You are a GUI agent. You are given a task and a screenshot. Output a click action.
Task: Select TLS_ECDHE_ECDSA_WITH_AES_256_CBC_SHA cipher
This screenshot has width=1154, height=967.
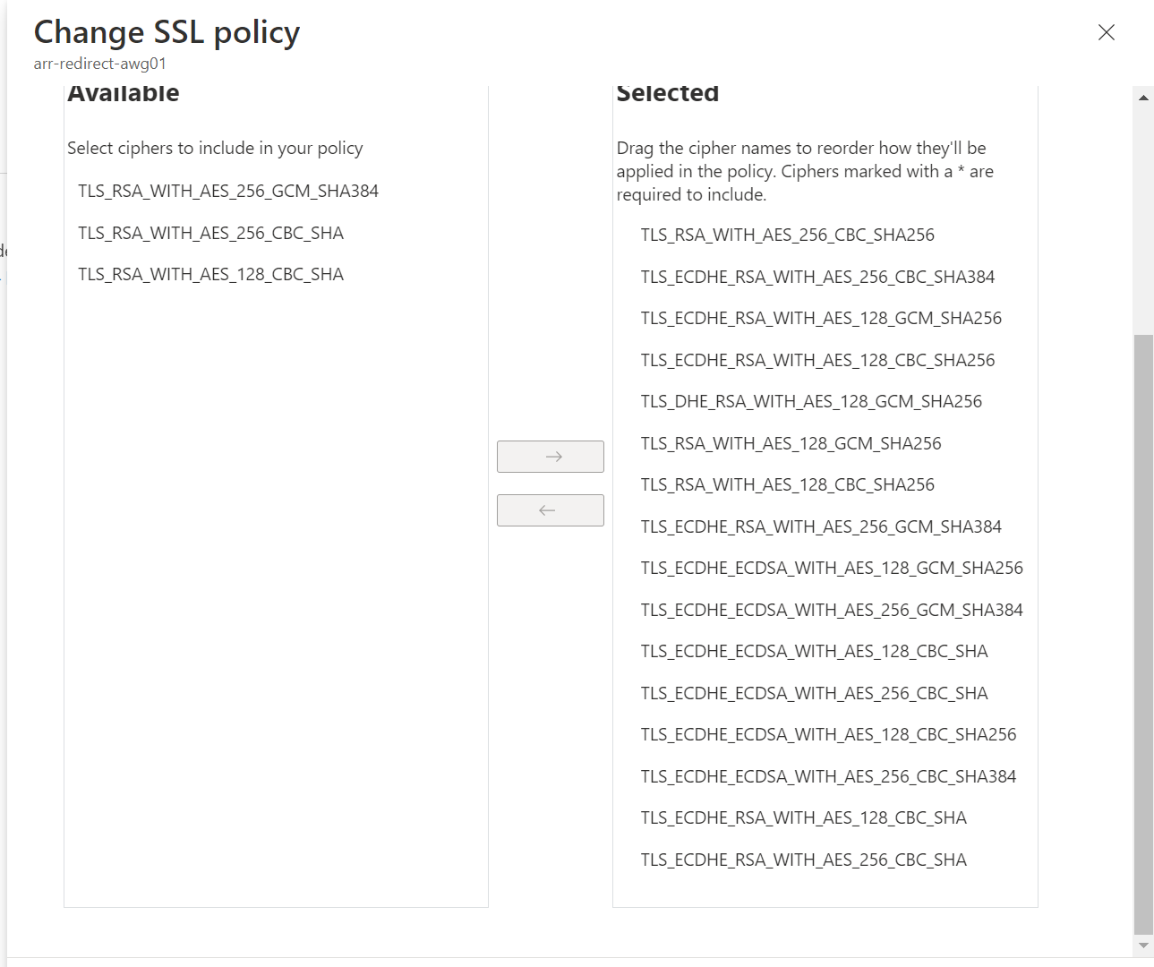[814, 692]
